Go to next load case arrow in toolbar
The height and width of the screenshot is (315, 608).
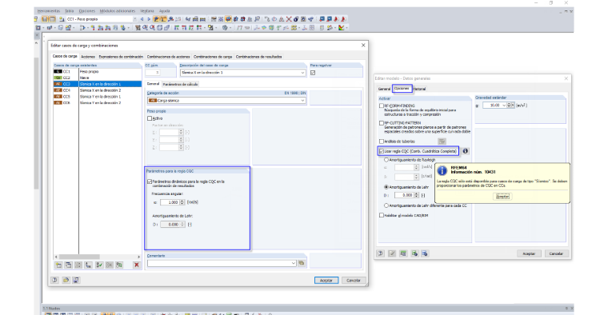[x=148, y=19]
